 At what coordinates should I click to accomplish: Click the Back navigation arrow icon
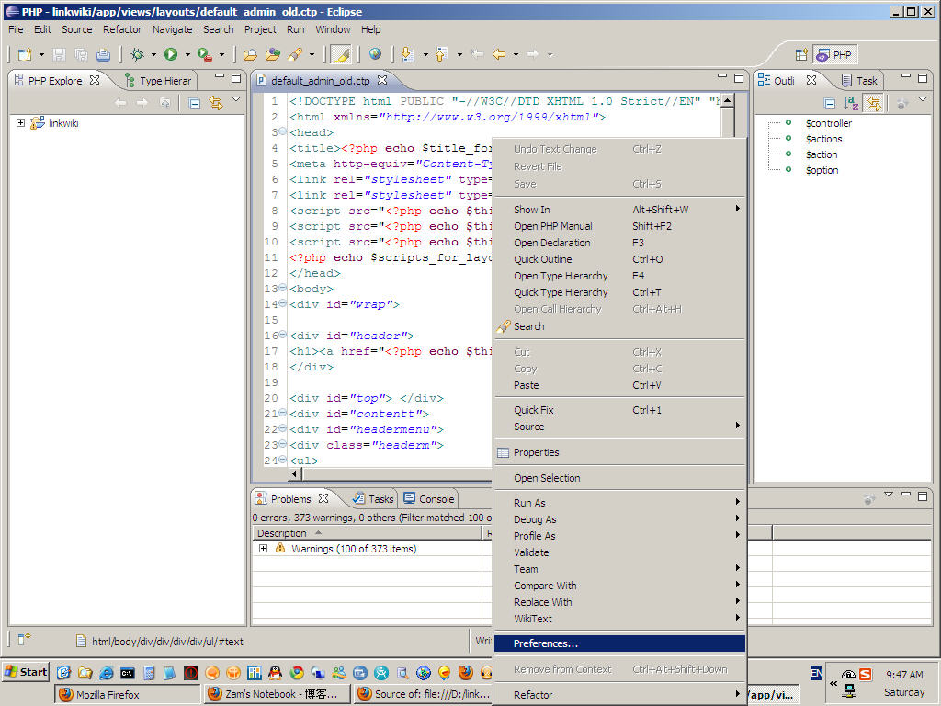pos(499,54)
